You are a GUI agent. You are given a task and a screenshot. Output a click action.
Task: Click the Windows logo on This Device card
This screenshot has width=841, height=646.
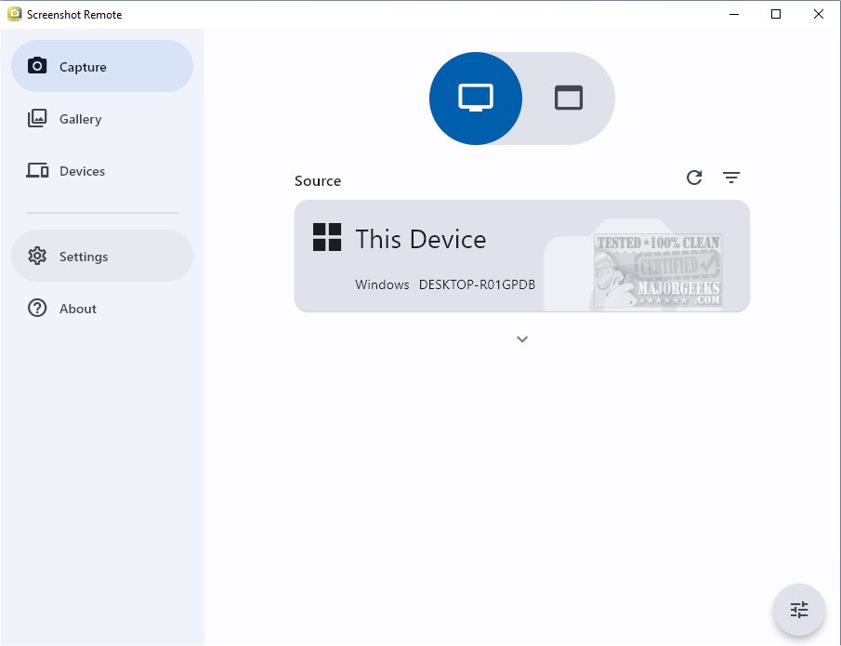326,237
